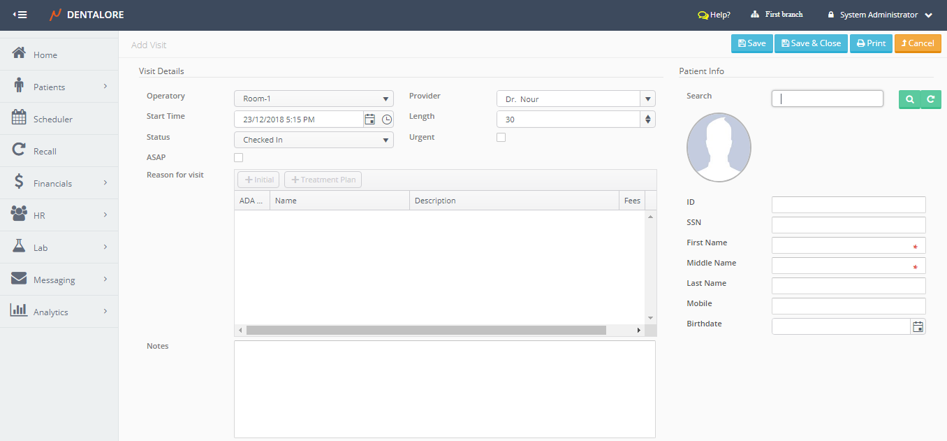
Task: Click the Help speech bubble icon
Action: coord(703,15)
